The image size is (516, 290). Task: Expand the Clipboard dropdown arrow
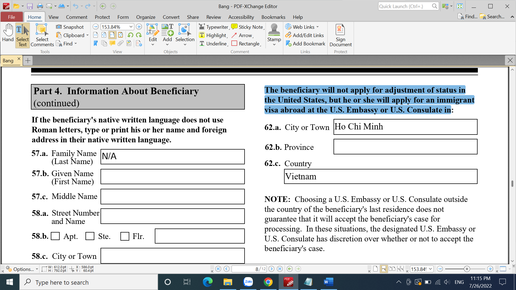pyautogui.click(x=87, y=35)
